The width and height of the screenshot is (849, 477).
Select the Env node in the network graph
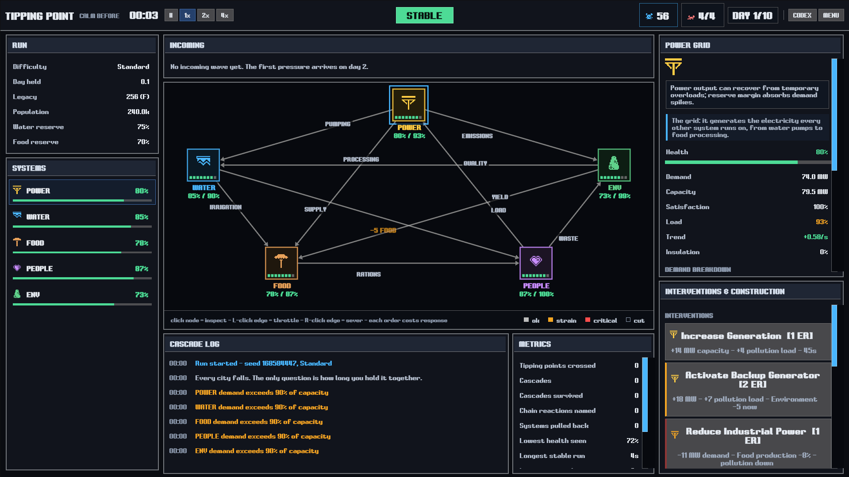pos(614,165)
